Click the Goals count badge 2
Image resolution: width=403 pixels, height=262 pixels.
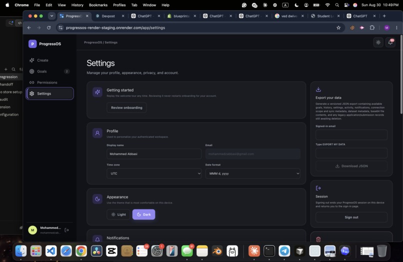[x=67, y=71]
